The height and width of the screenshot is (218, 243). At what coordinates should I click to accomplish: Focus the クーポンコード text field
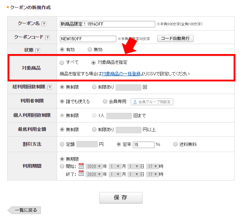click(88, 39)
